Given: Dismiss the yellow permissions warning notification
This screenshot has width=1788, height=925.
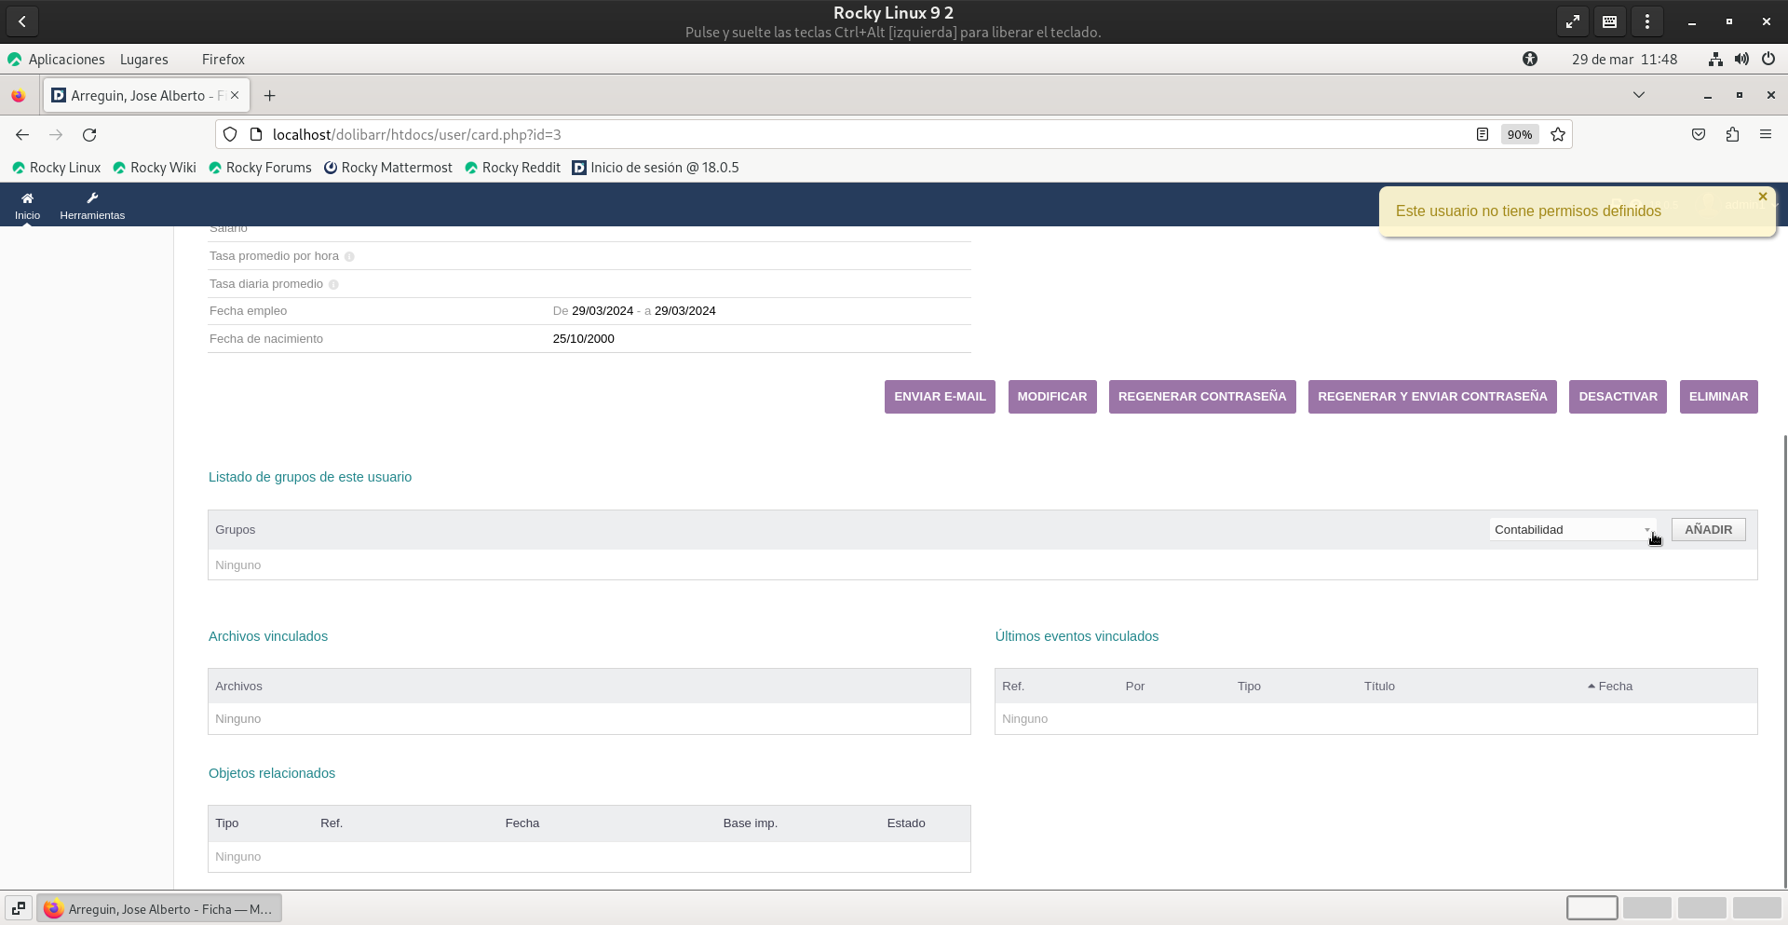Looking at the screenshot, I should pyautogui.click(x=1762, y=197).
